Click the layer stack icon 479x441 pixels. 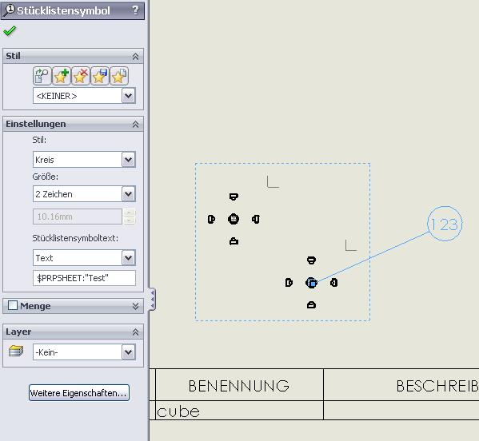(16, 351)
